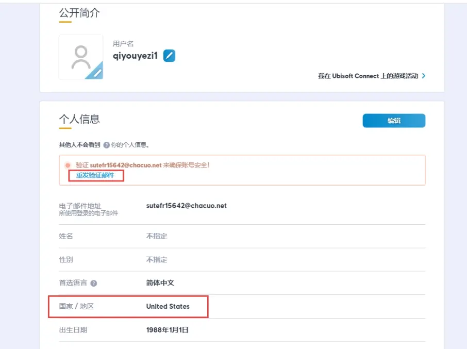This screenshot has height=349, width=467.
Task: Click the 电子邮件地址 value sutefr15642@chacuo.net
Action: click(186, 205)
